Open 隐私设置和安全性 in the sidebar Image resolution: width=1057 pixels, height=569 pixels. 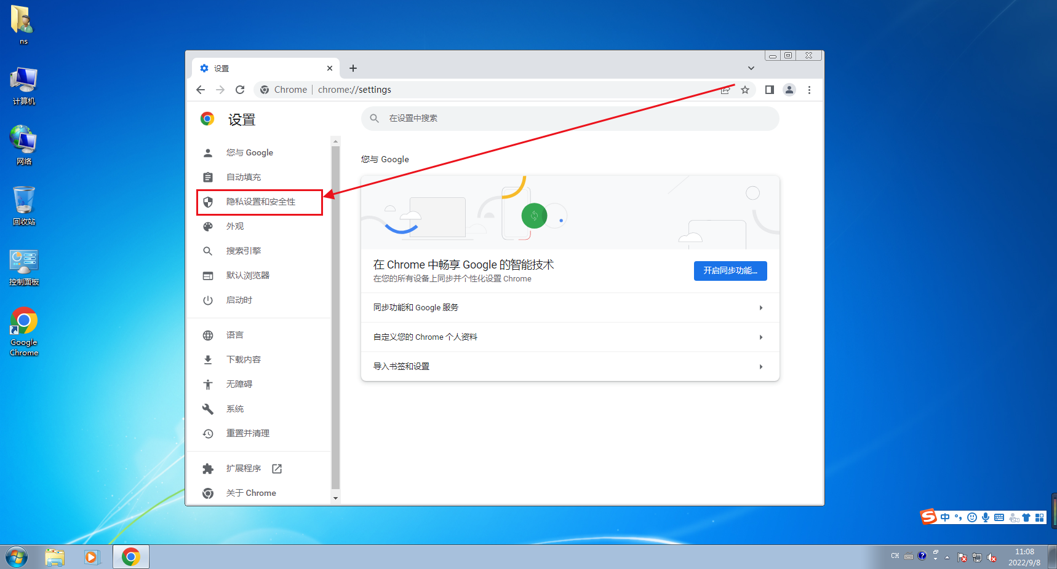[x=259, y=202]
